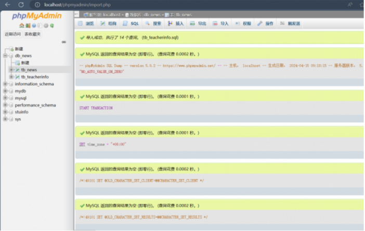Expand the information_schema database

5,84
